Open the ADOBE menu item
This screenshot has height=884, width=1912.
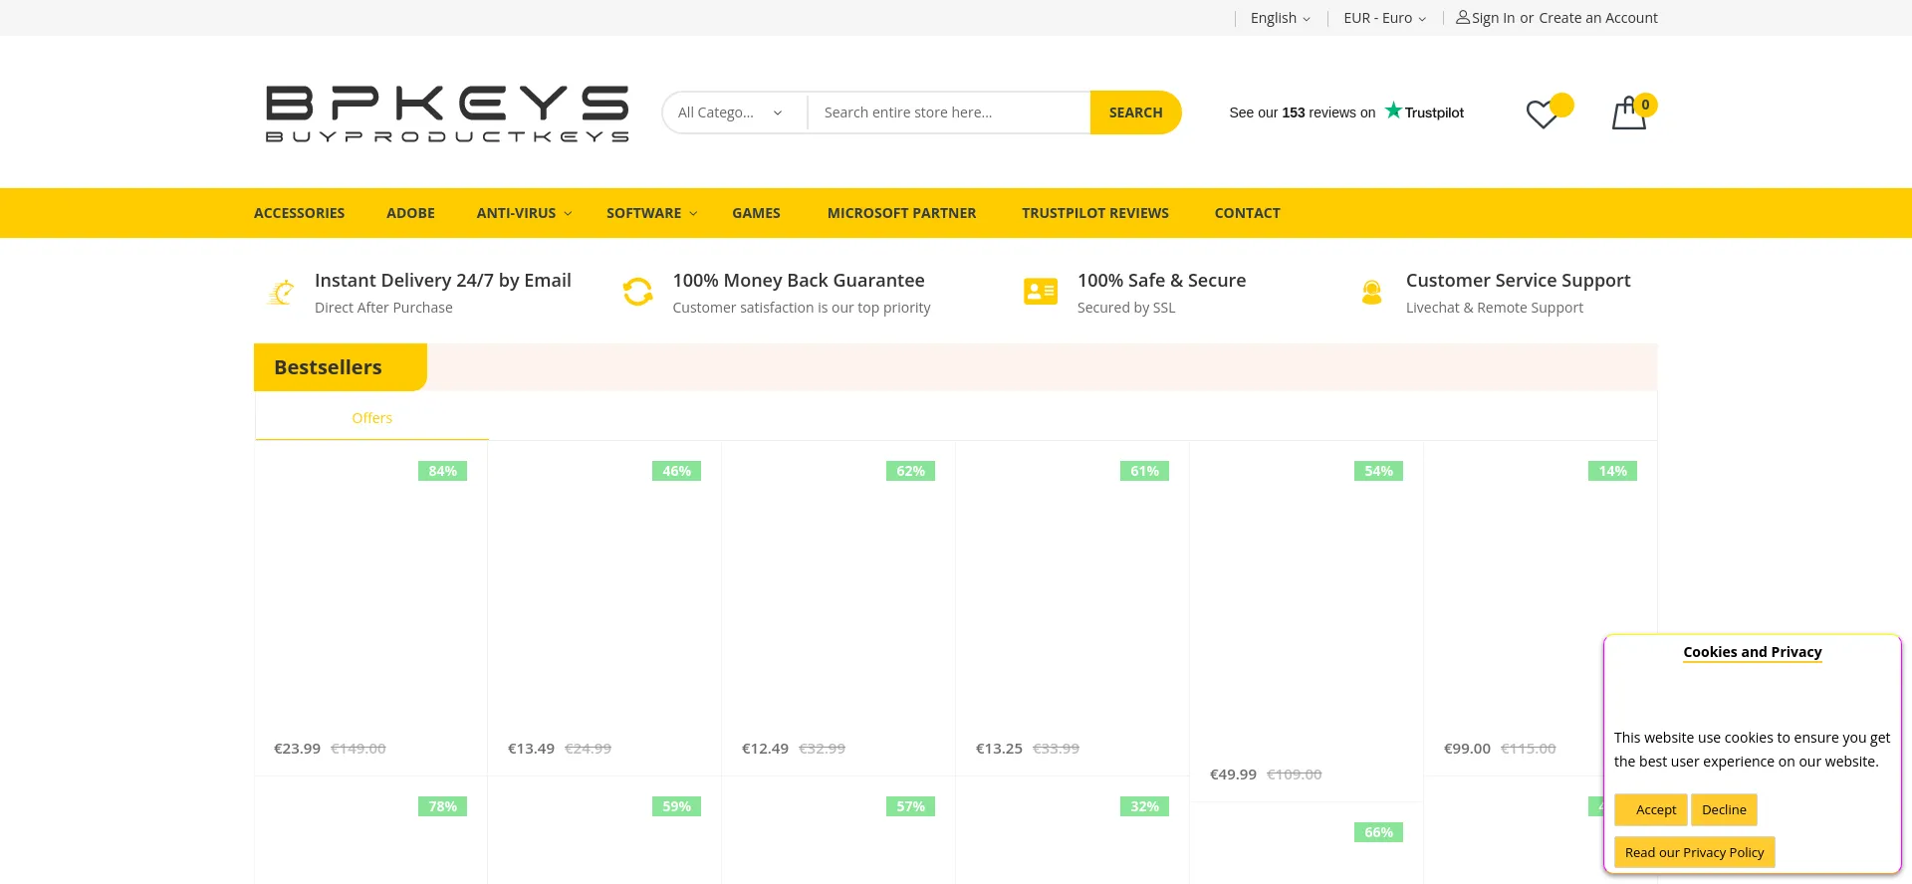point(410,213)
